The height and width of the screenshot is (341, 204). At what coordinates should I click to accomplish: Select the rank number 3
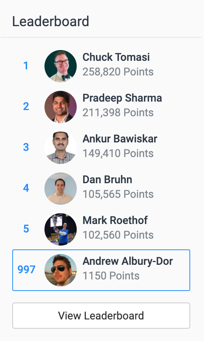point(26,147)
